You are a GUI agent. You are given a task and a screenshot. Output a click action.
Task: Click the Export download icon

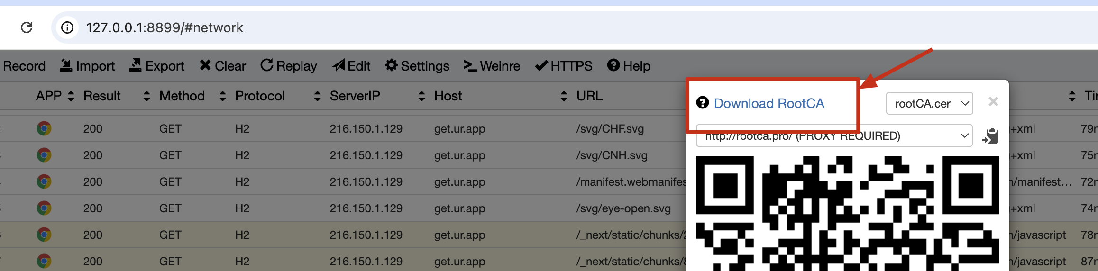tap(136, 65)
